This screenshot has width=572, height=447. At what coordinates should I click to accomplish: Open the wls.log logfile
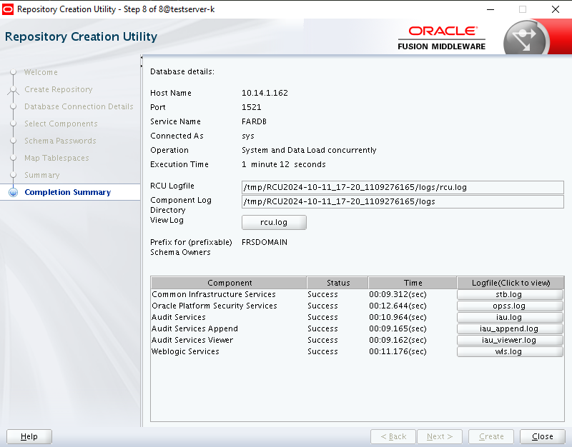510,351
